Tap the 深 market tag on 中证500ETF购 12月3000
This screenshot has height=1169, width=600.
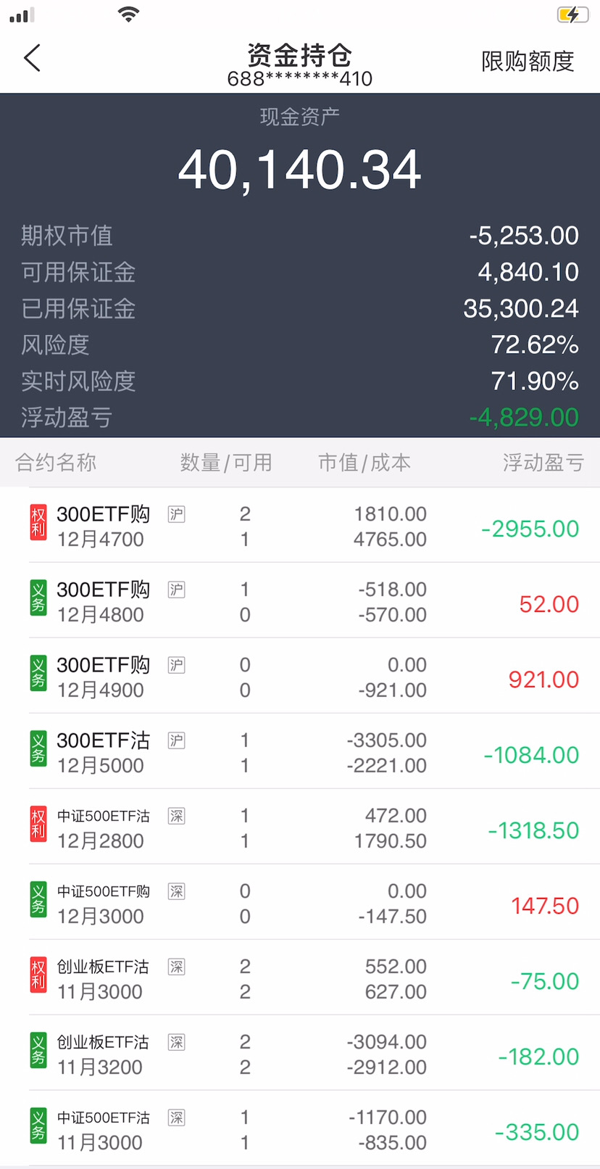pos(176,891)
